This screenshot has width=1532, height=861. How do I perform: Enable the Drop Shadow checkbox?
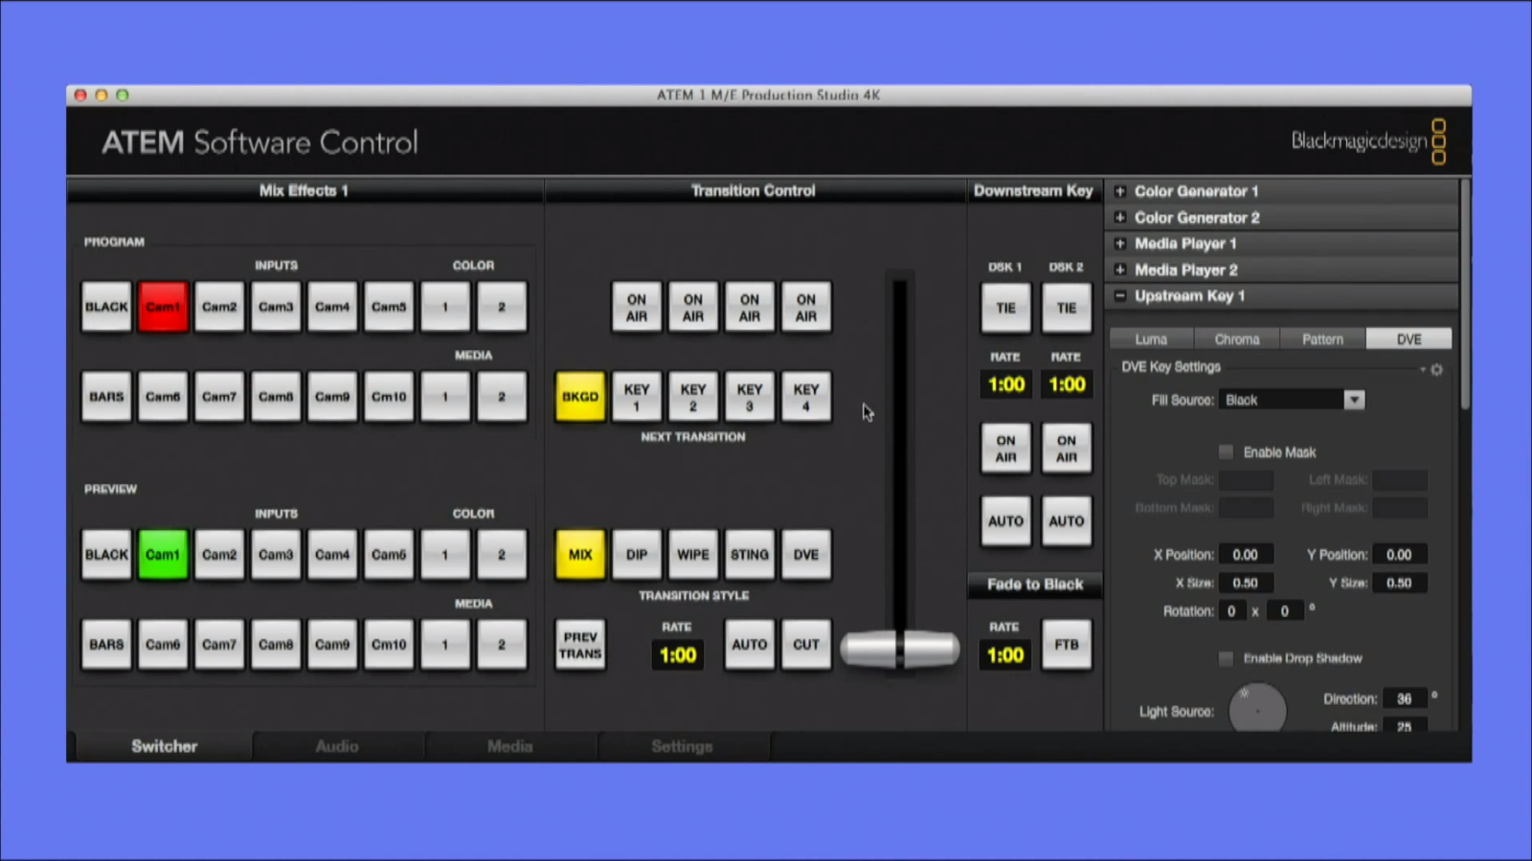click(1226, 658)
